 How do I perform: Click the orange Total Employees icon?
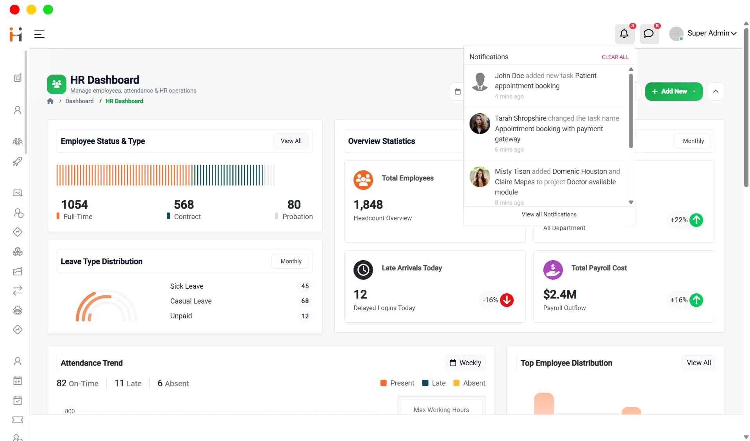(x=363, y=180)
